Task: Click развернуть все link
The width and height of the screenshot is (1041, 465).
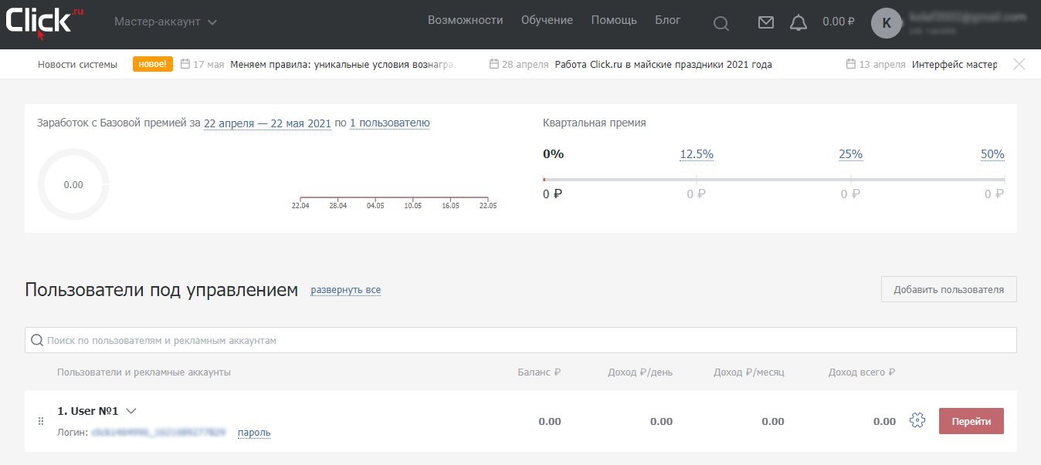Action: [x=346, y=290]
